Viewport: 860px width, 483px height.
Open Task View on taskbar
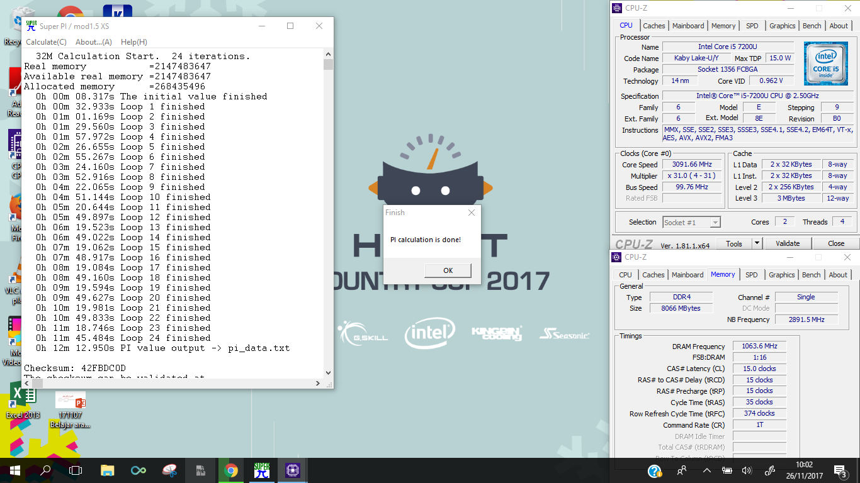(76, 470)
